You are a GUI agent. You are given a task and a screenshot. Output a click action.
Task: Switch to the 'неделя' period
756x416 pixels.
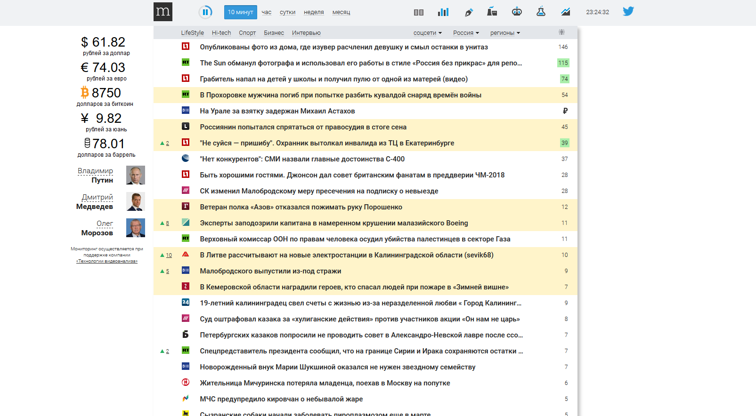pos(314,12)
